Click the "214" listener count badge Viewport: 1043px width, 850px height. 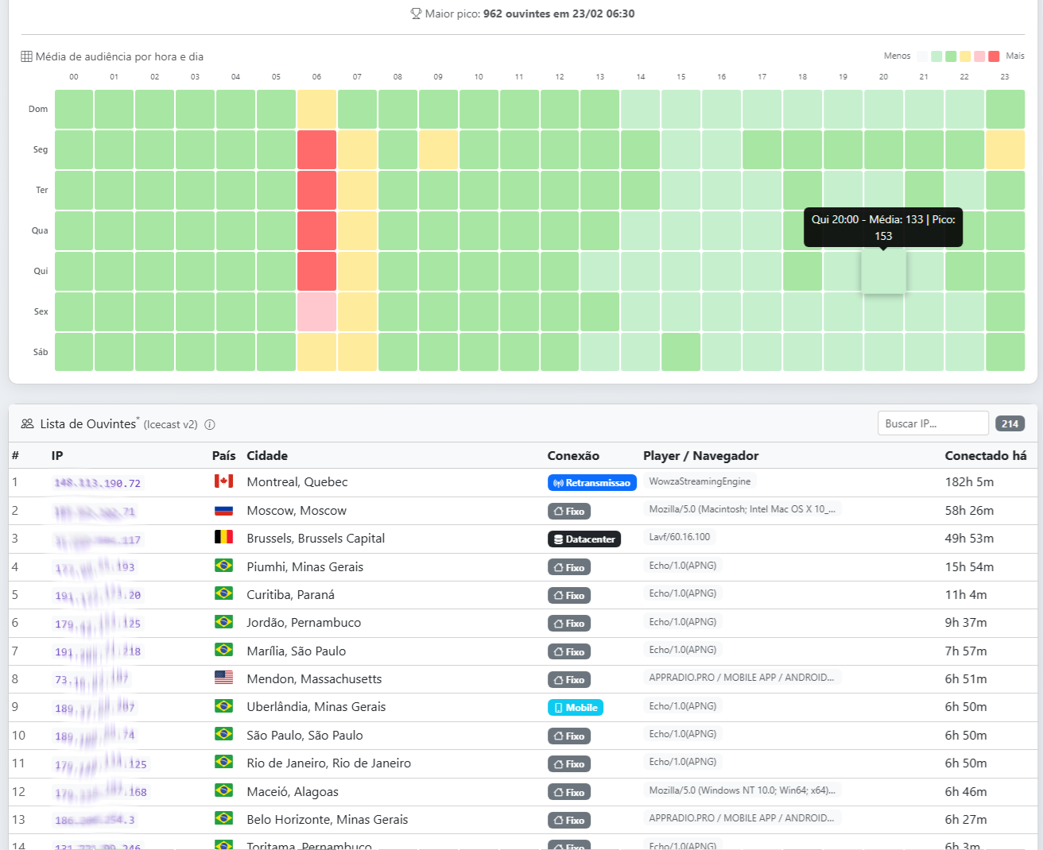[1010, 423]
